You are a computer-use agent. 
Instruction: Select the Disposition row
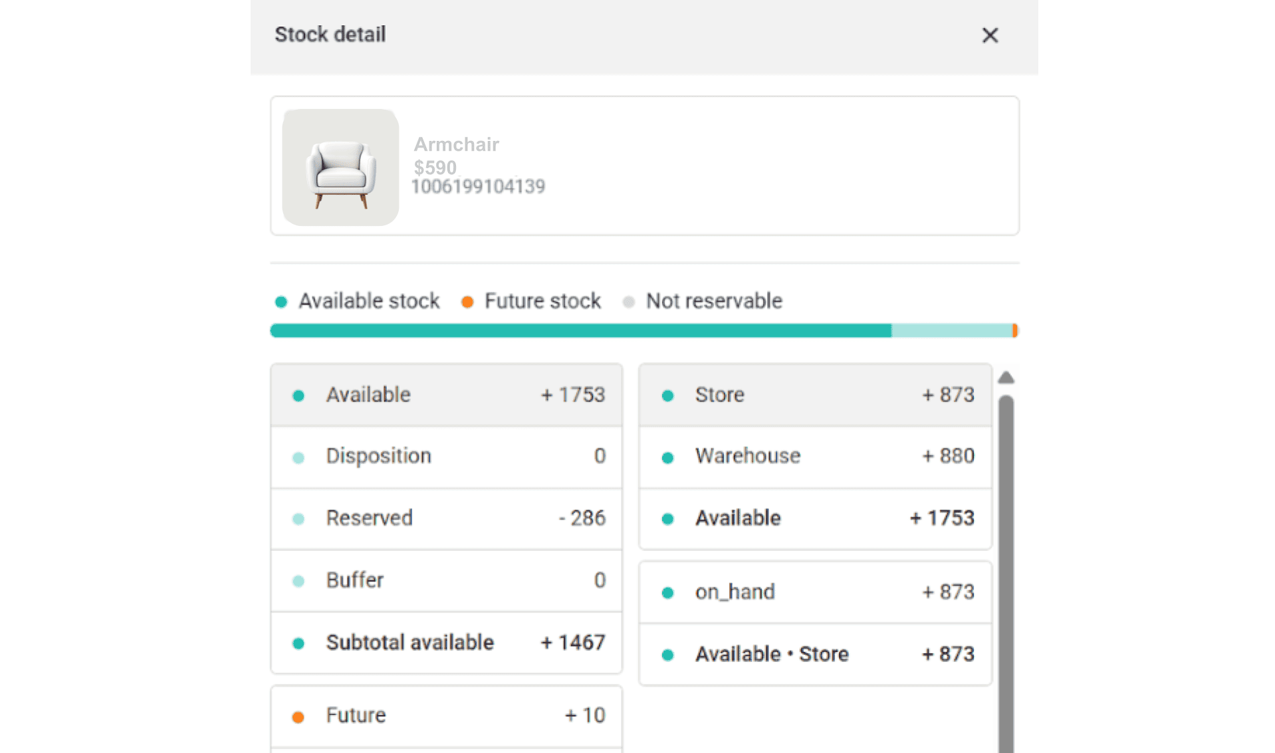(x=446, y=457)
